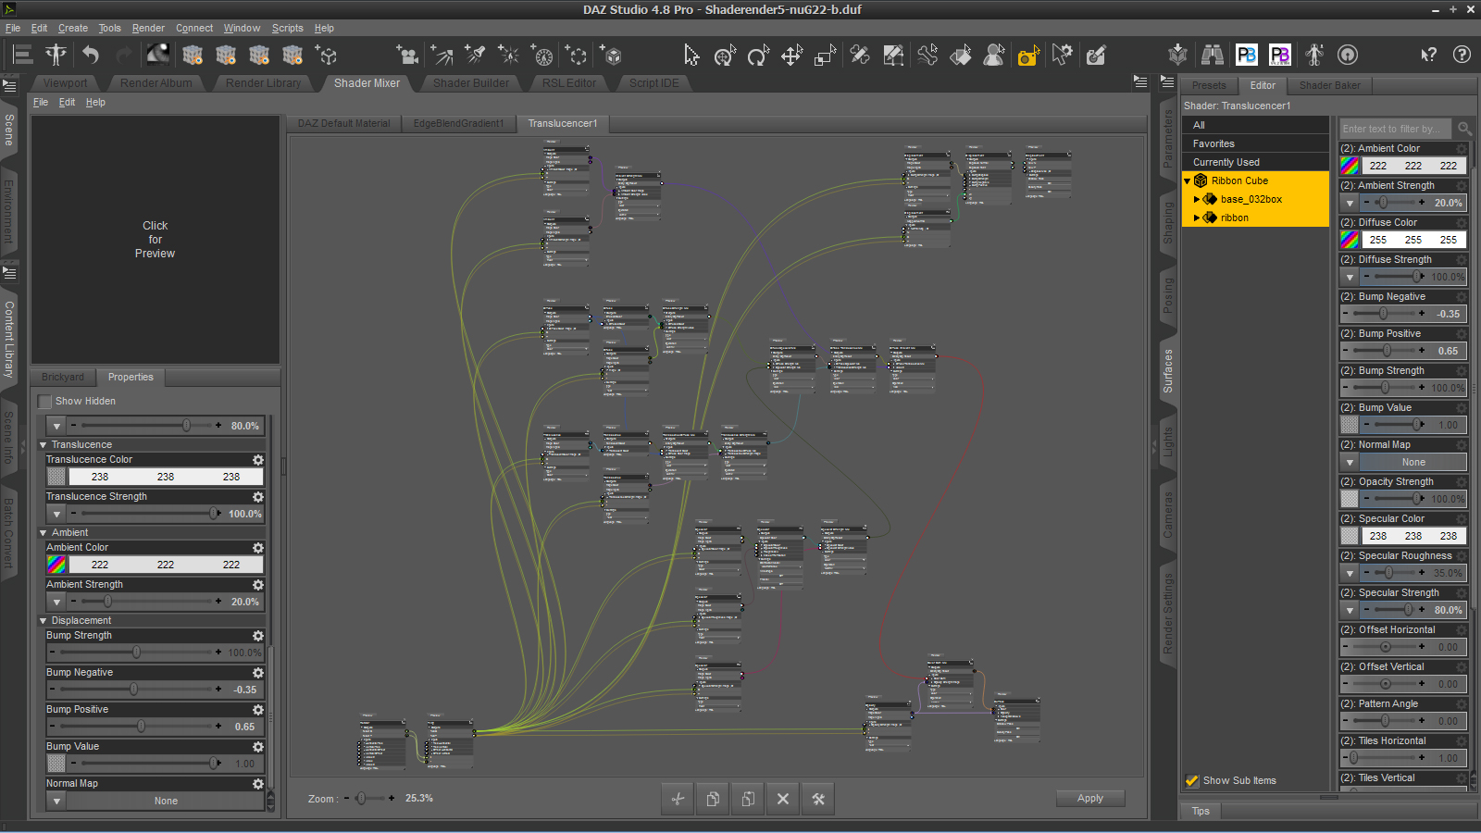Switch to the RSL Editor tab
Viewport: 1481px width, 833px height.
569,83
